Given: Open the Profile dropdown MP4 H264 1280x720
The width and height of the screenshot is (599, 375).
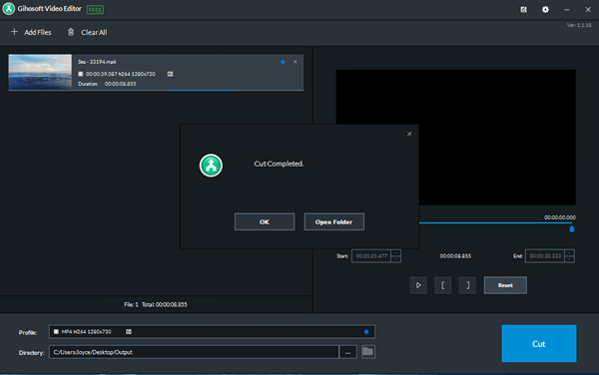Looking at the screenshot, I should click(212, 331).
